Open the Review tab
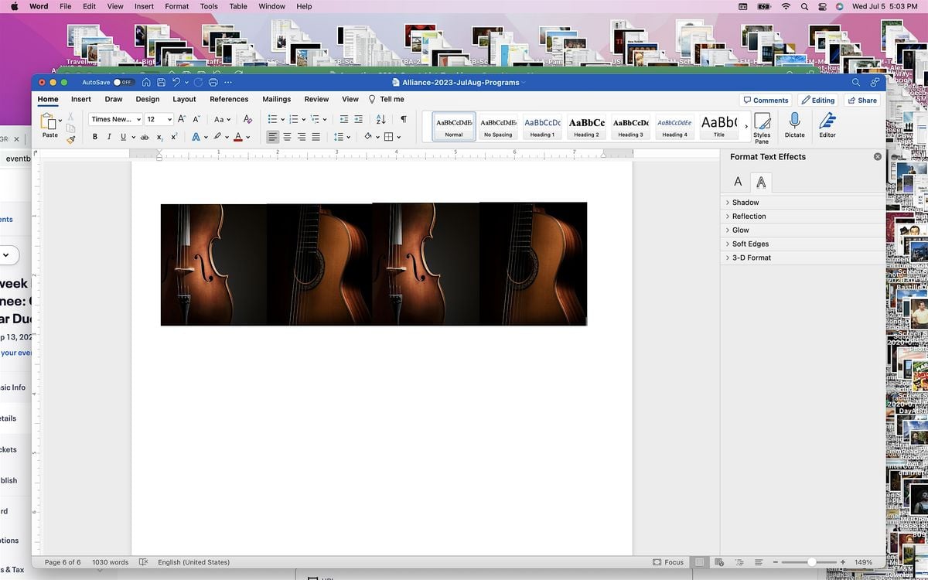928x580 pixels. 316,99
